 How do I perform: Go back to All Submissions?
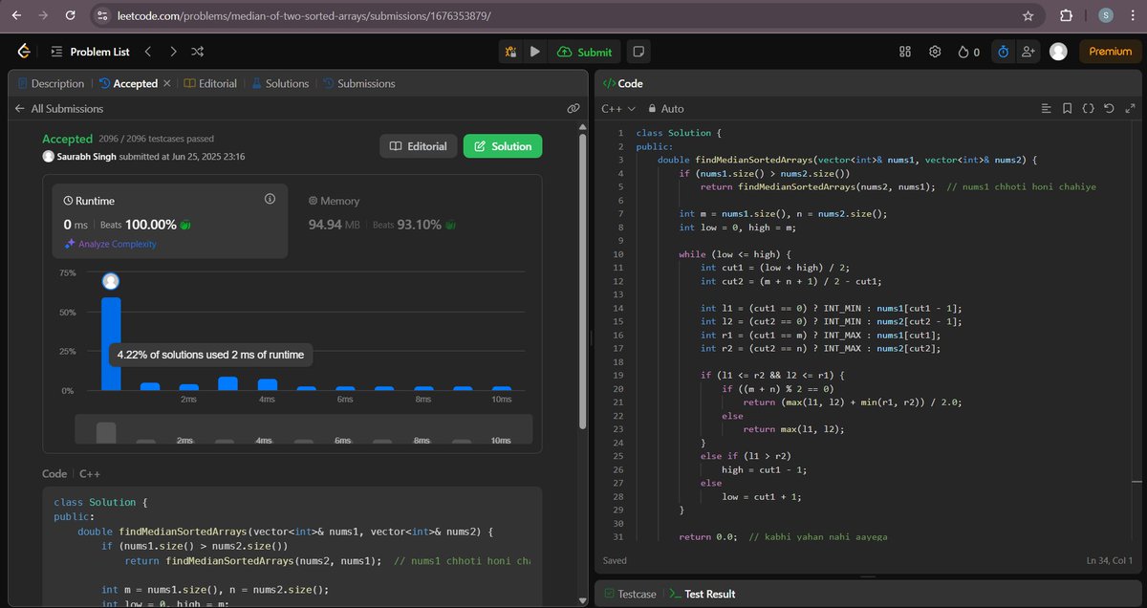click(x=58, y=109)
